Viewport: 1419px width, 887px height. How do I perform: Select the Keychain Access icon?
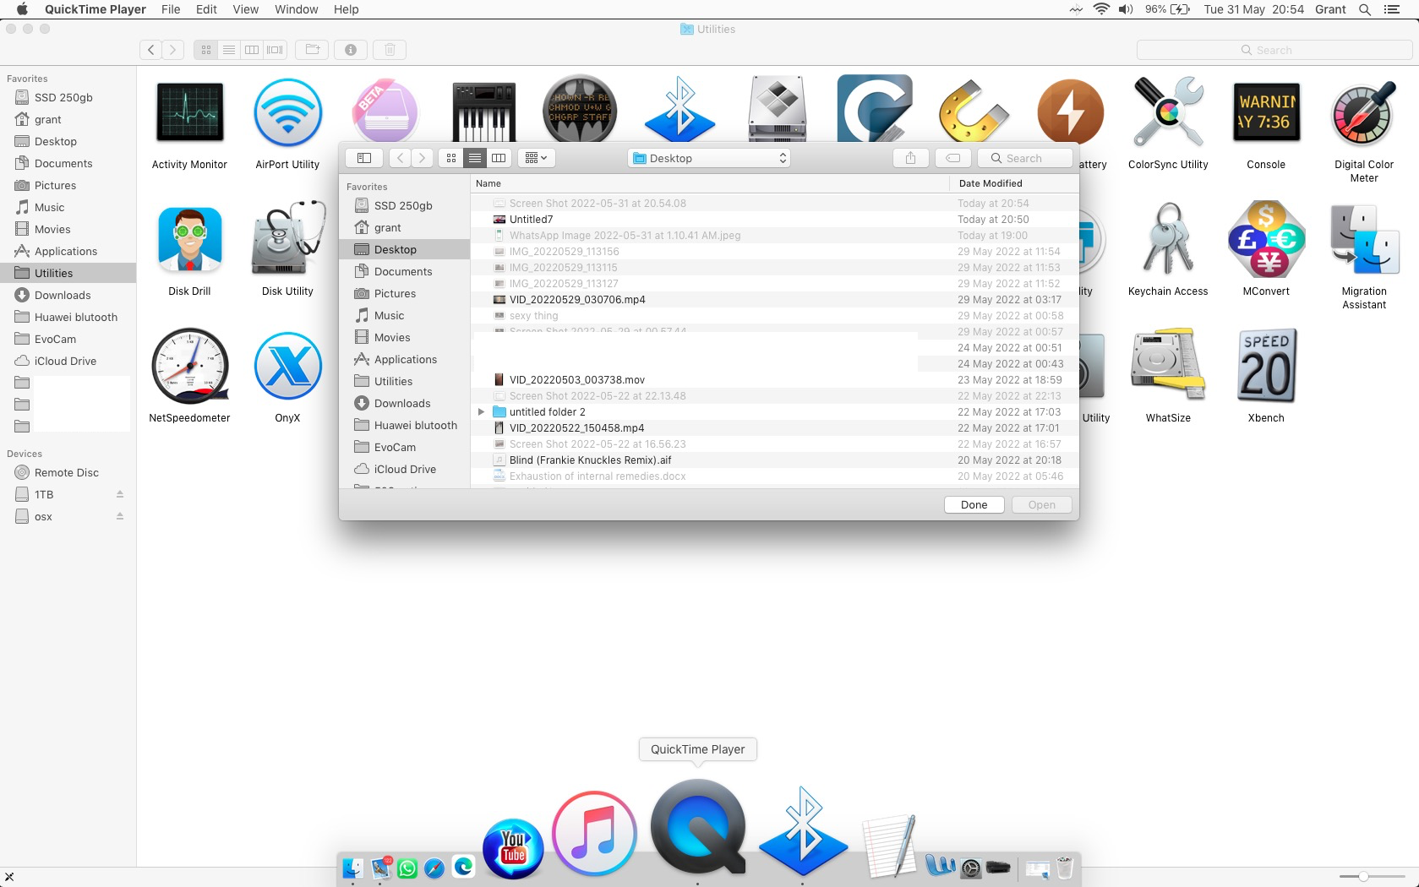(1168, 239)
